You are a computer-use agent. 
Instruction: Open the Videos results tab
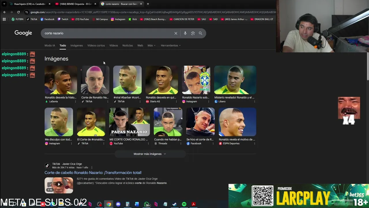[114, 45]
